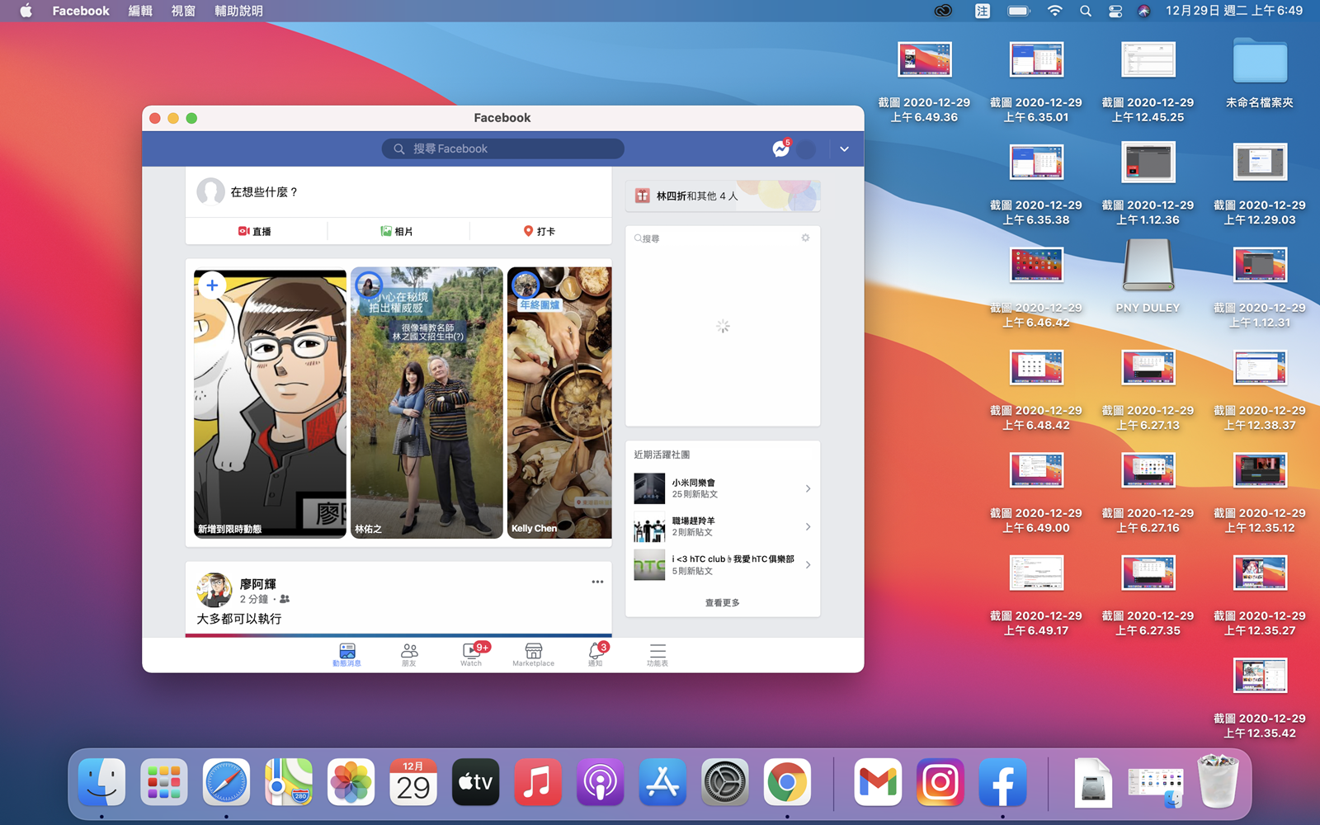The image size is (1320, 825).
Task: Click the contacts search settings gear
Action: click(x=805, y=238)
